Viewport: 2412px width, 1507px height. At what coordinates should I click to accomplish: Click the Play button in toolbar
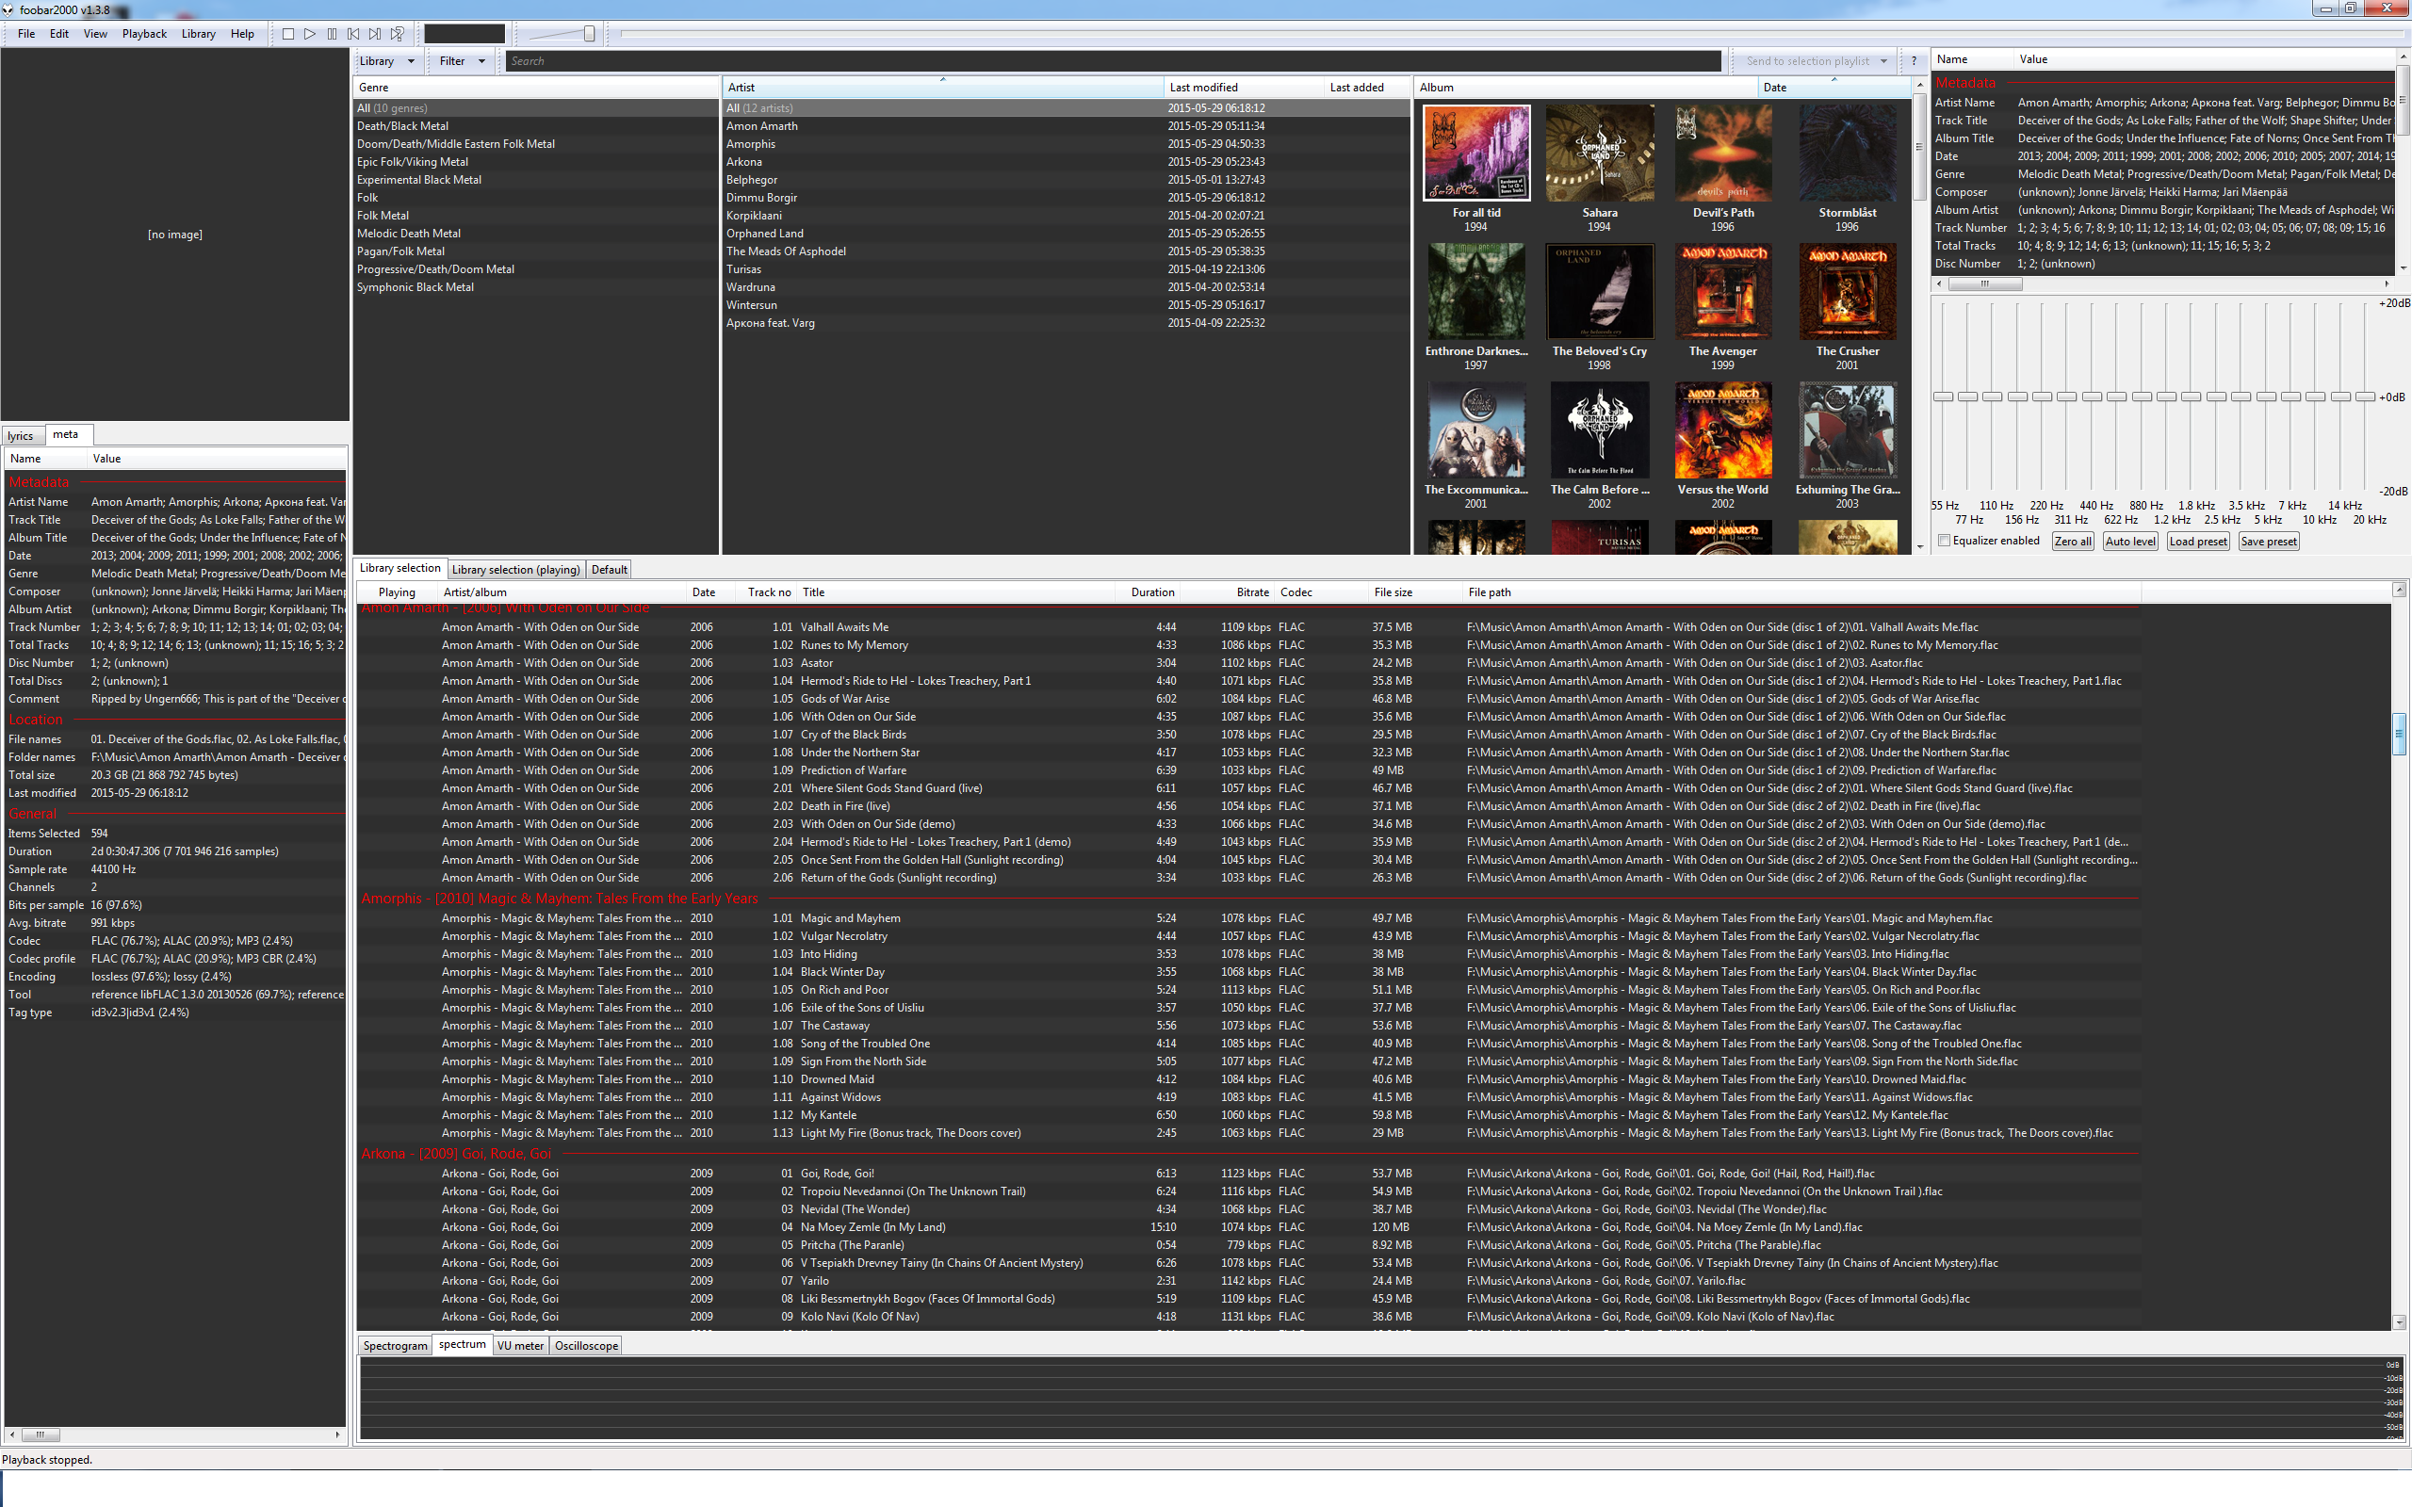(310, 34)
